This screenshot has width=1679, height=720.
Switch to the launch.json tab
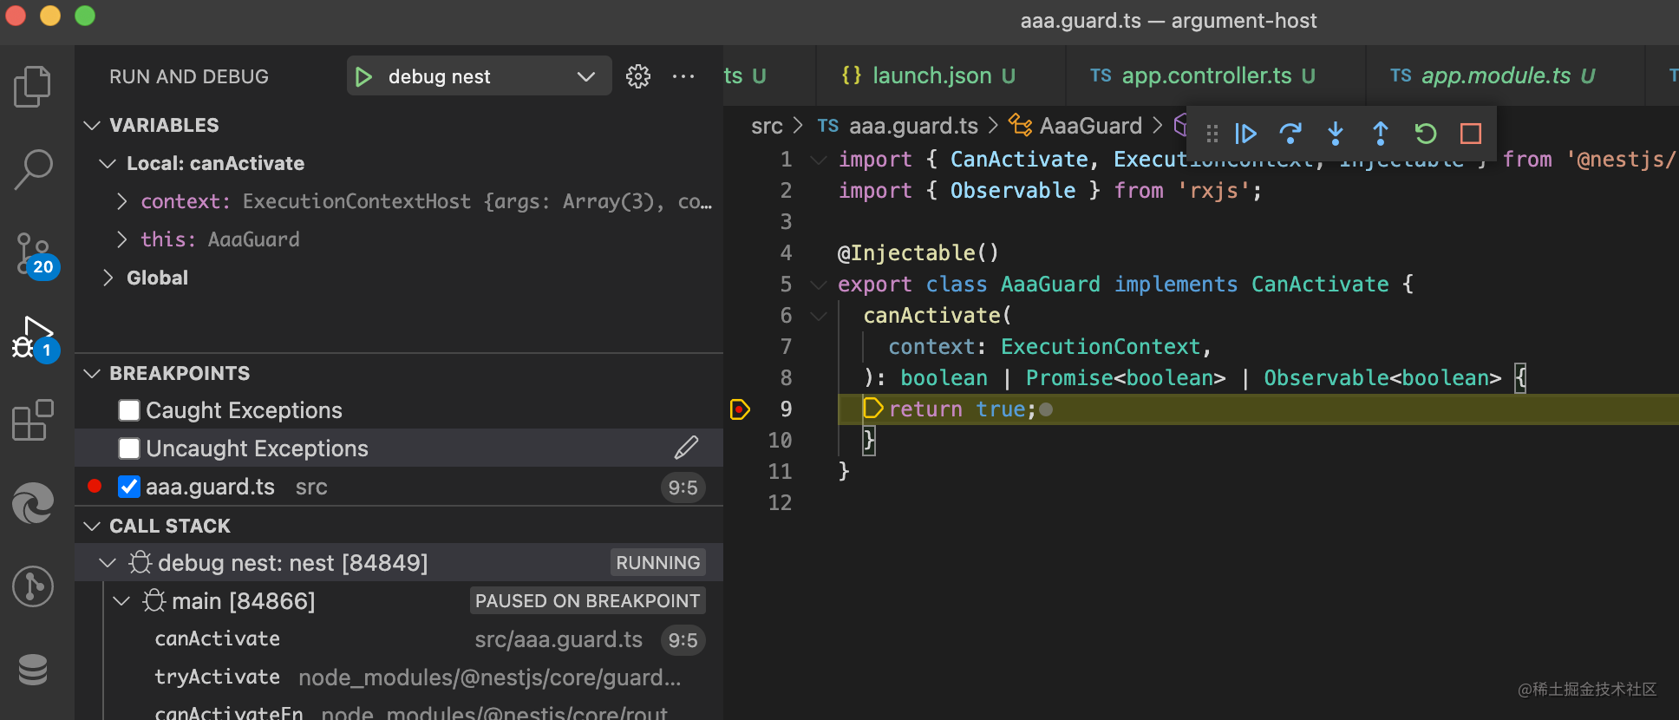(x=931, y=76)
